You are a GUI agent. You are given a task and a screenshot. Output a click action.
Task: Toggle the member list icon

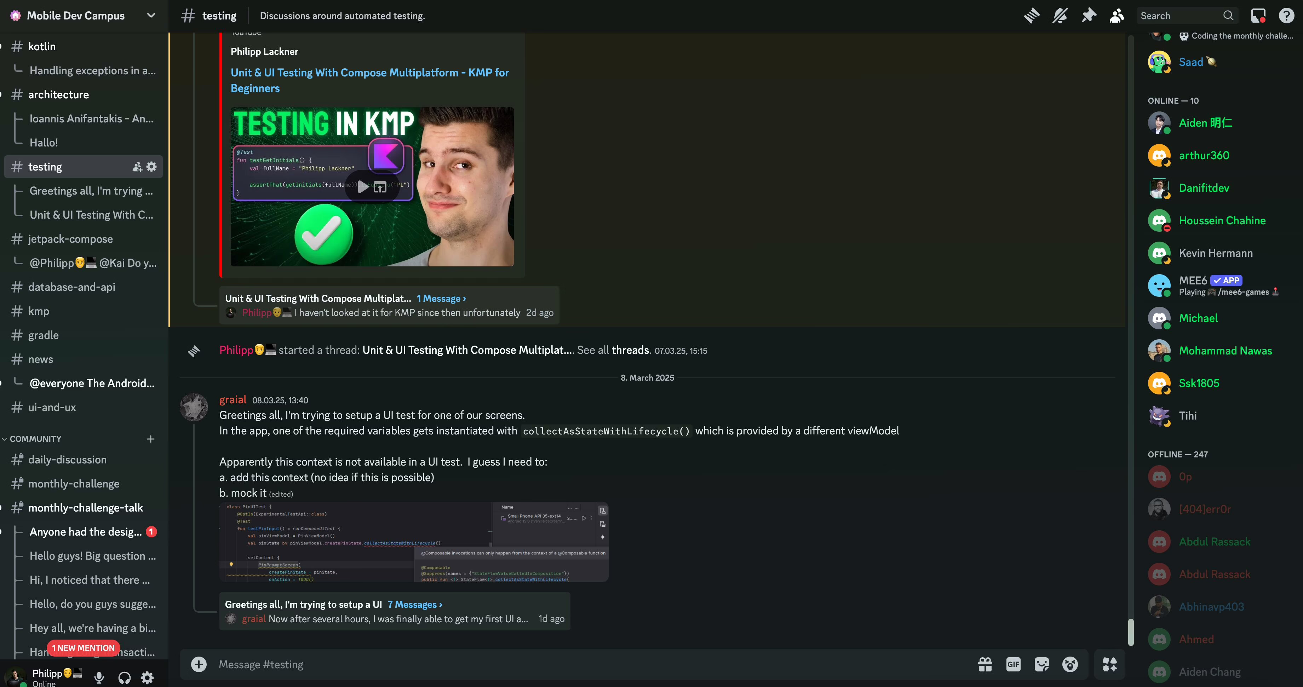1117,16
